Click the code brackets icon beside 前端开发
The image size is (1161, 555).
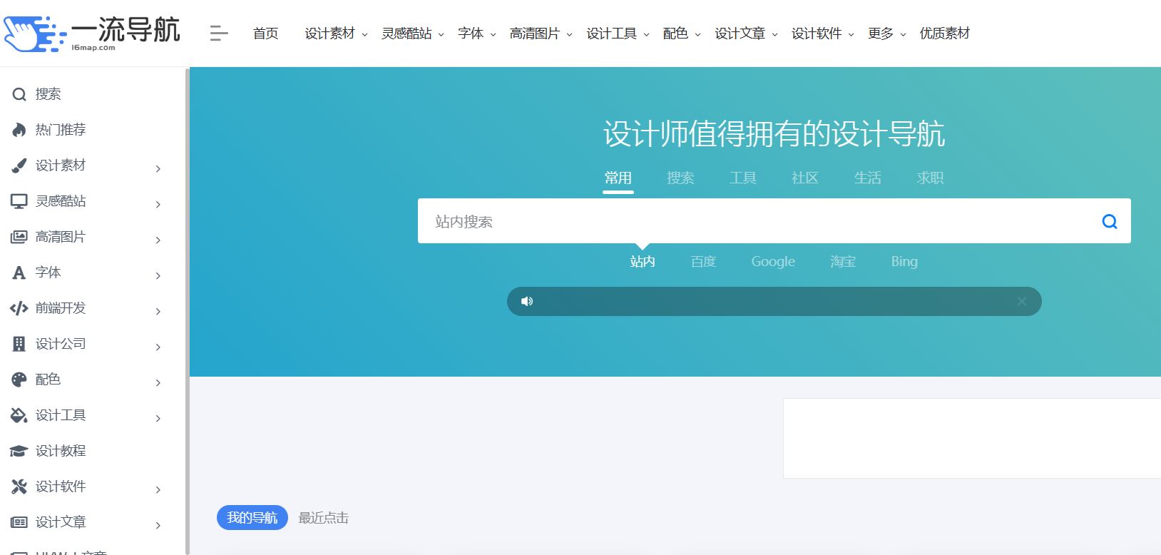19,308
